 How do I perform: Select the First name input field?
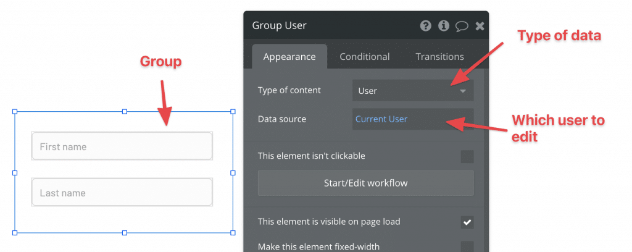click(x=122, y=147)
